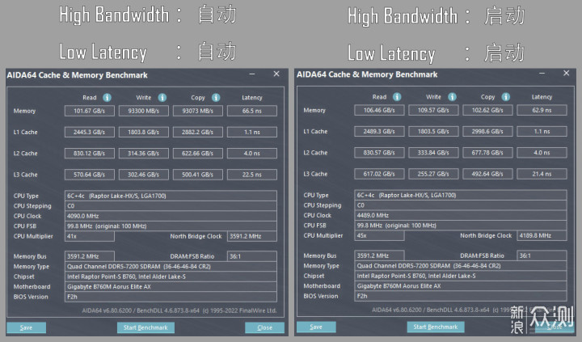Click Write info icon in right window

(x=452, y=97)
